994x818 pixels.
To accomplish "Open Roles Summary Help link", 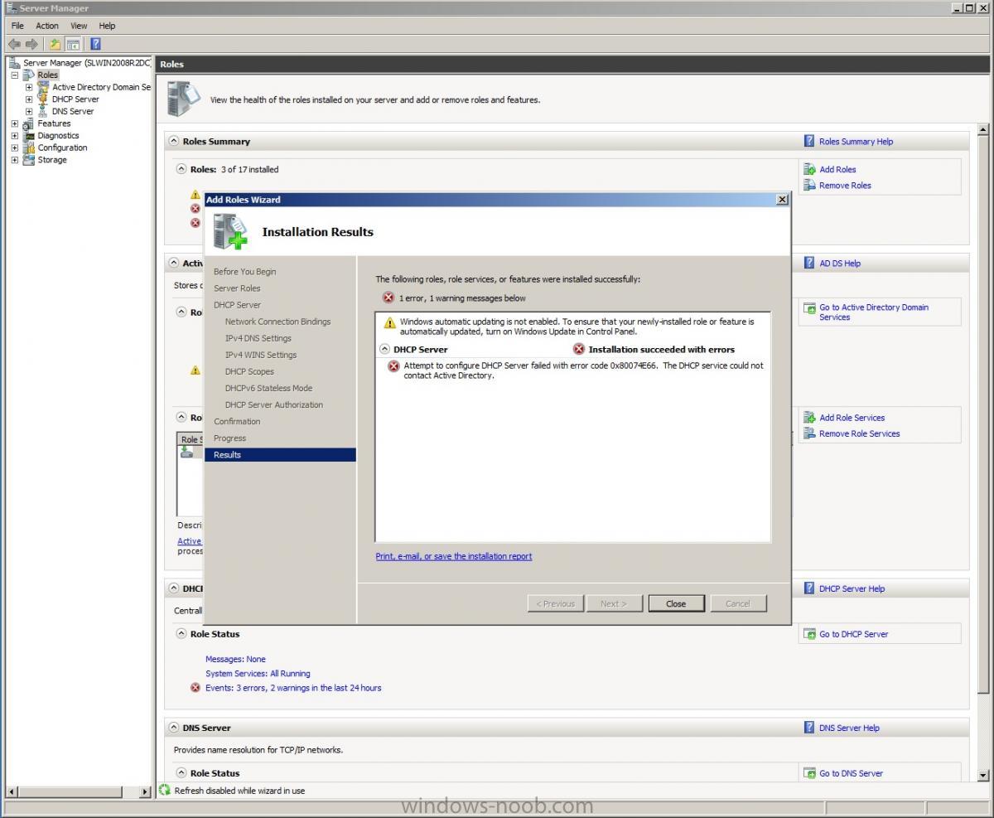I will 856,142.
